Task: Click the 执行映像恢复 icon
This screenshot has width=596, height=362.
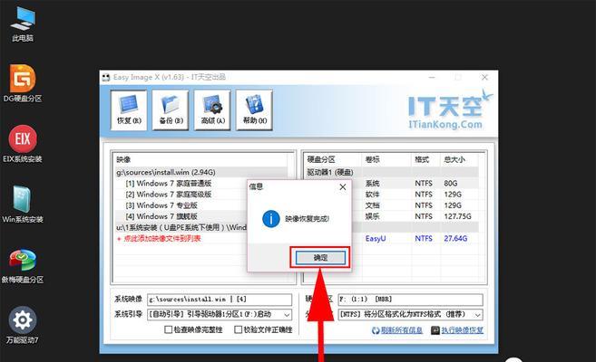Action: click(435, 330)
